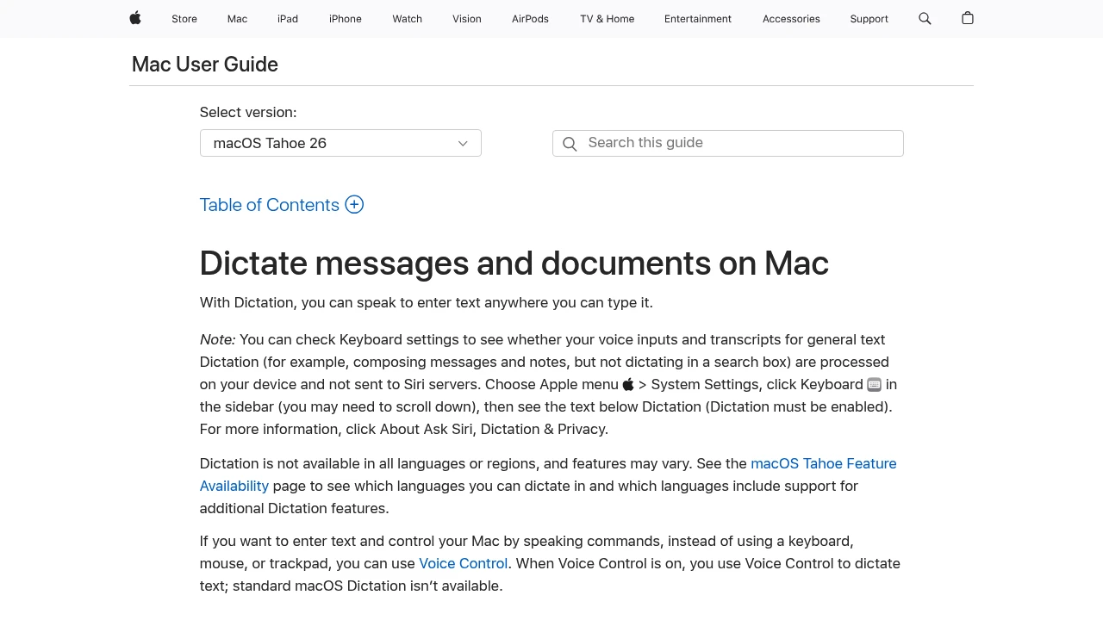1103x620 pixels.
Task: Click the inline Apple menu symbol in note
Action: [628, 384]
